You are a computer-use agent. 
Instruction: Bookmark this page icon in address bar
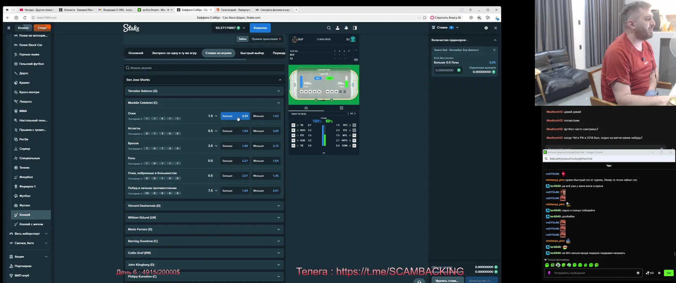425,18
